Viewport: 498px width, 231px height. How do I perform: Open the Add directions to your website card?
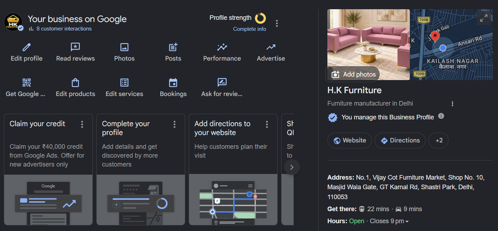point(233,169)
